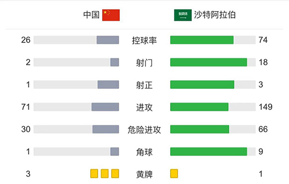The height and width of the screenshot is (184, 289).
Task: Click the 危险进攻 stat label
Action: 144,130
